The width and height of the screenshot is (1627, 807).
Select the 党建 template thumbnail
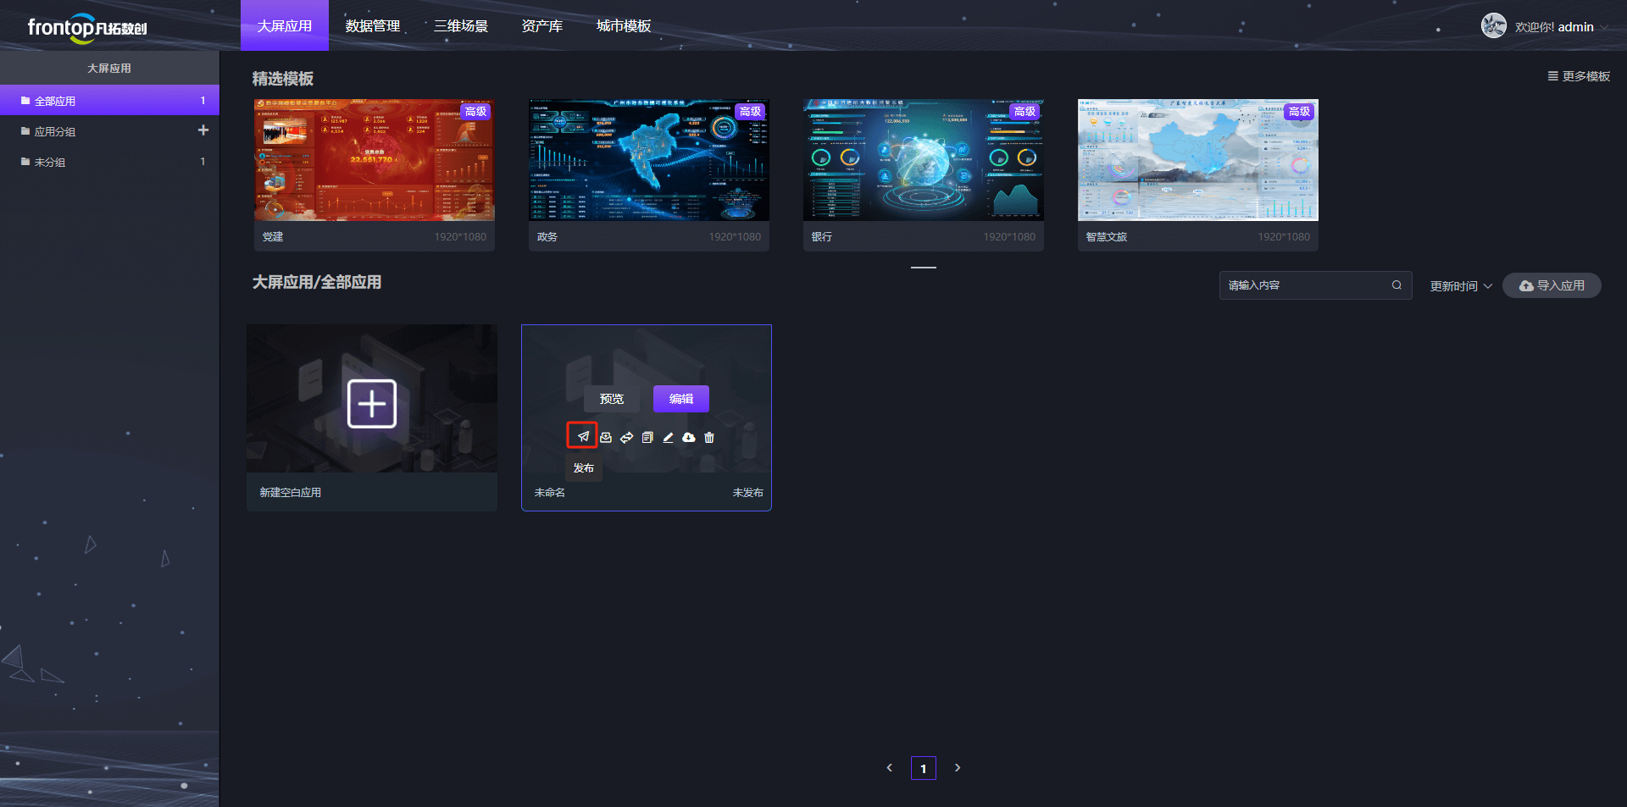375,160
